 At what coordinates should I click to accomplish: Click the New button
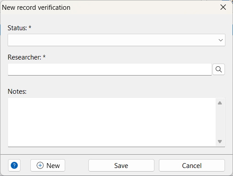(x=48, y=165)
